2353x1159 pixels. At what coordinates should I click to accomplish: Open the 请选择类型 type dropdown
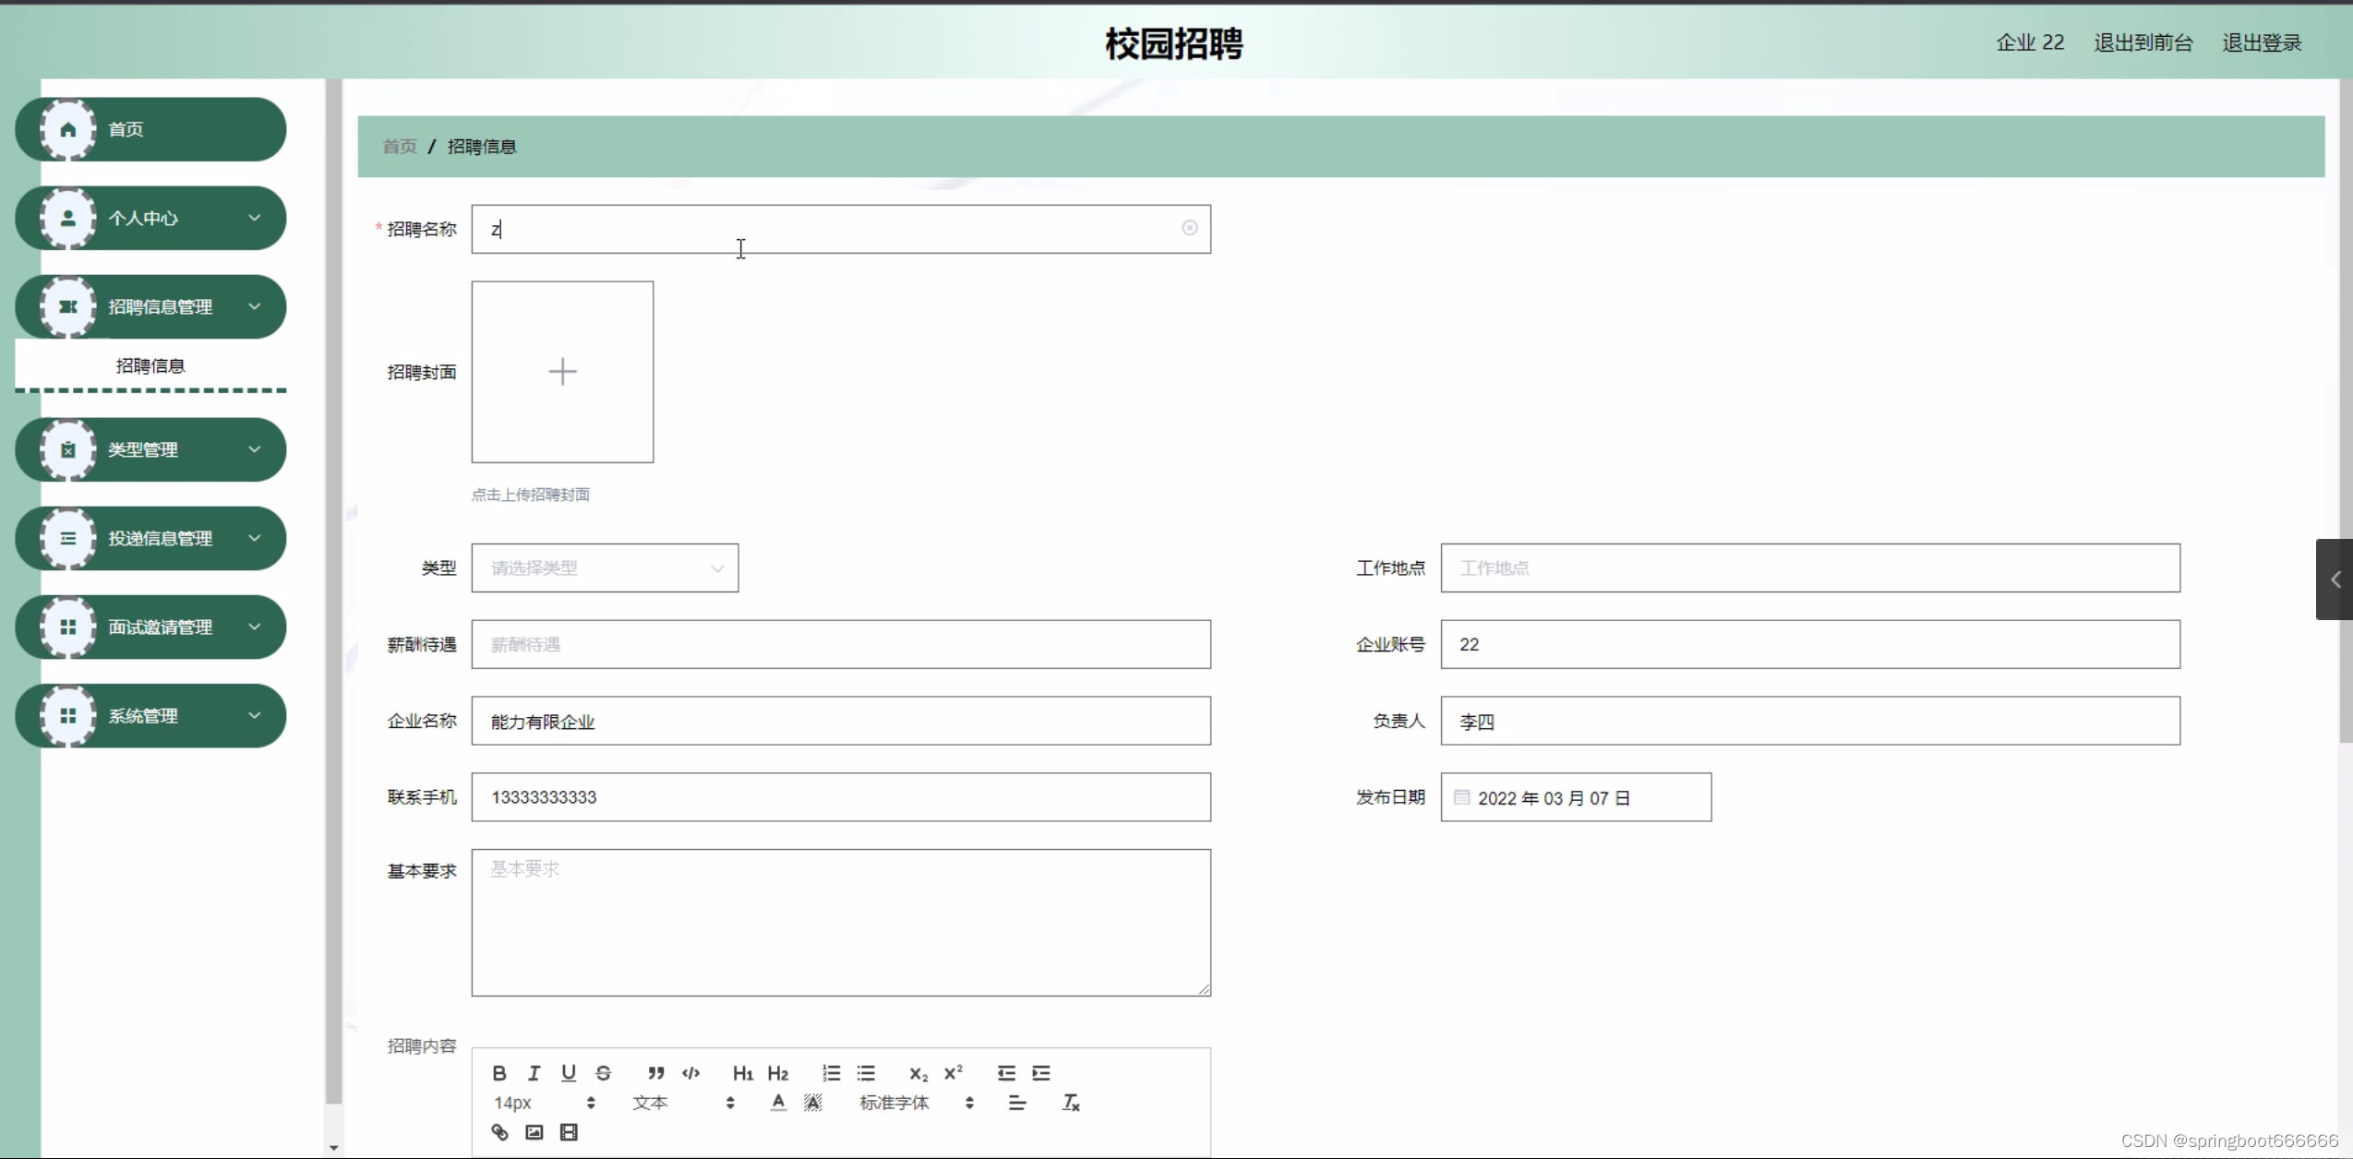(605, 568)
